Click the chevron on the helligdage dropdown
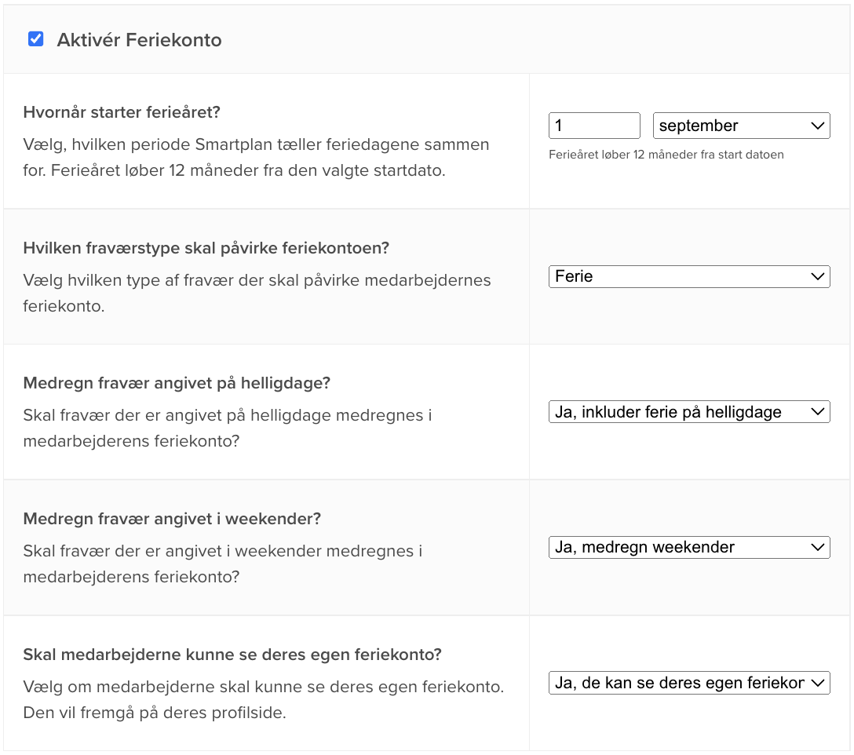This screenshot has width=854, height=755. click(816, 411)
